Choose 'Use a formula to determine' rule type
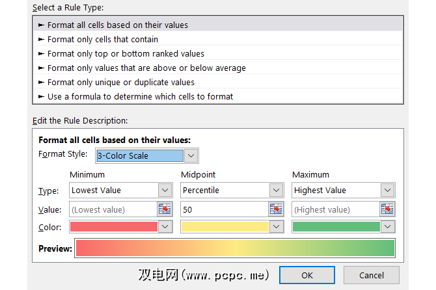Image resolution: width=436 pixels, height=290 pixels. (140, 96)
